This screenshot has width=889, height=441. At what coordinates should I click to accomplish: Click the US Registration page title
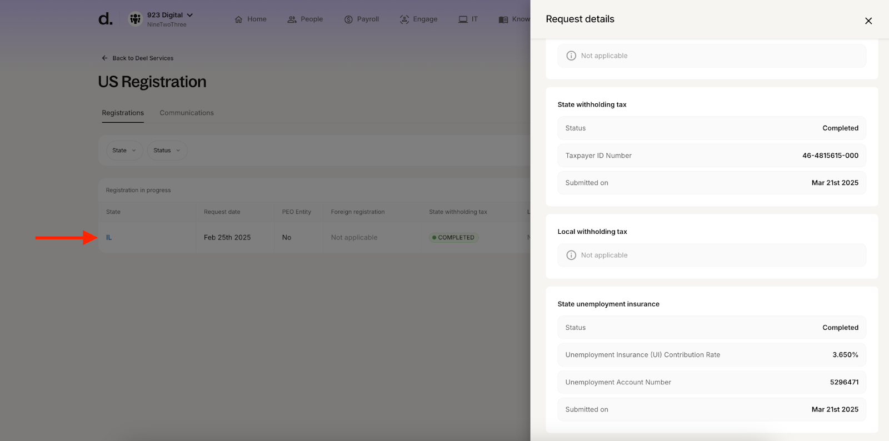(152, 82)
